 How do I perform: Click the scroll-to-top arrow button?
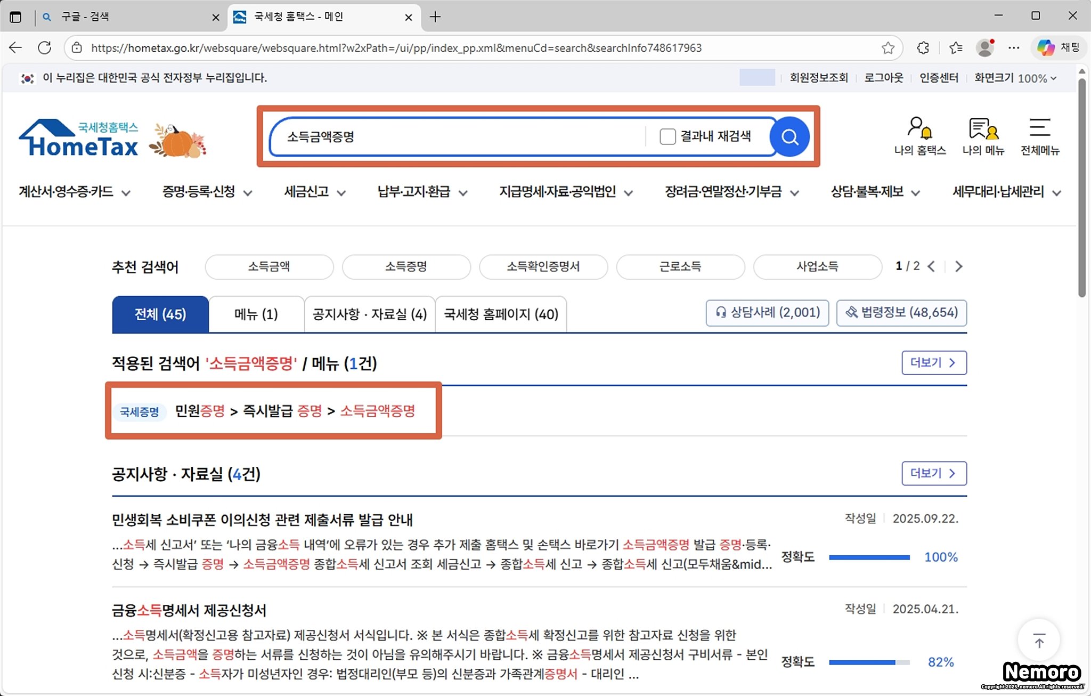(1039, 640)
